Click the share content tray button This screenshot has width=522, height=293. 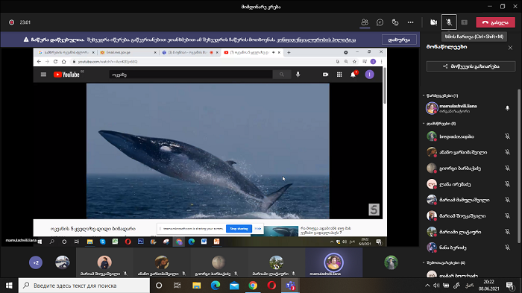click(465, 22)
